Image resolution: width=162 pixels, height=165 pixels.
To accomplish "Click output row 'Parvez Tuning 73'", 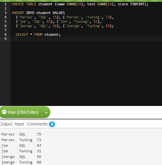I will [21, 140].
